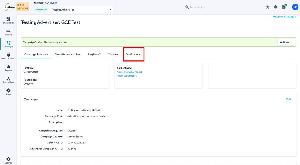Go to Promo Numbers sidebar icon

(x=8, y=56)
